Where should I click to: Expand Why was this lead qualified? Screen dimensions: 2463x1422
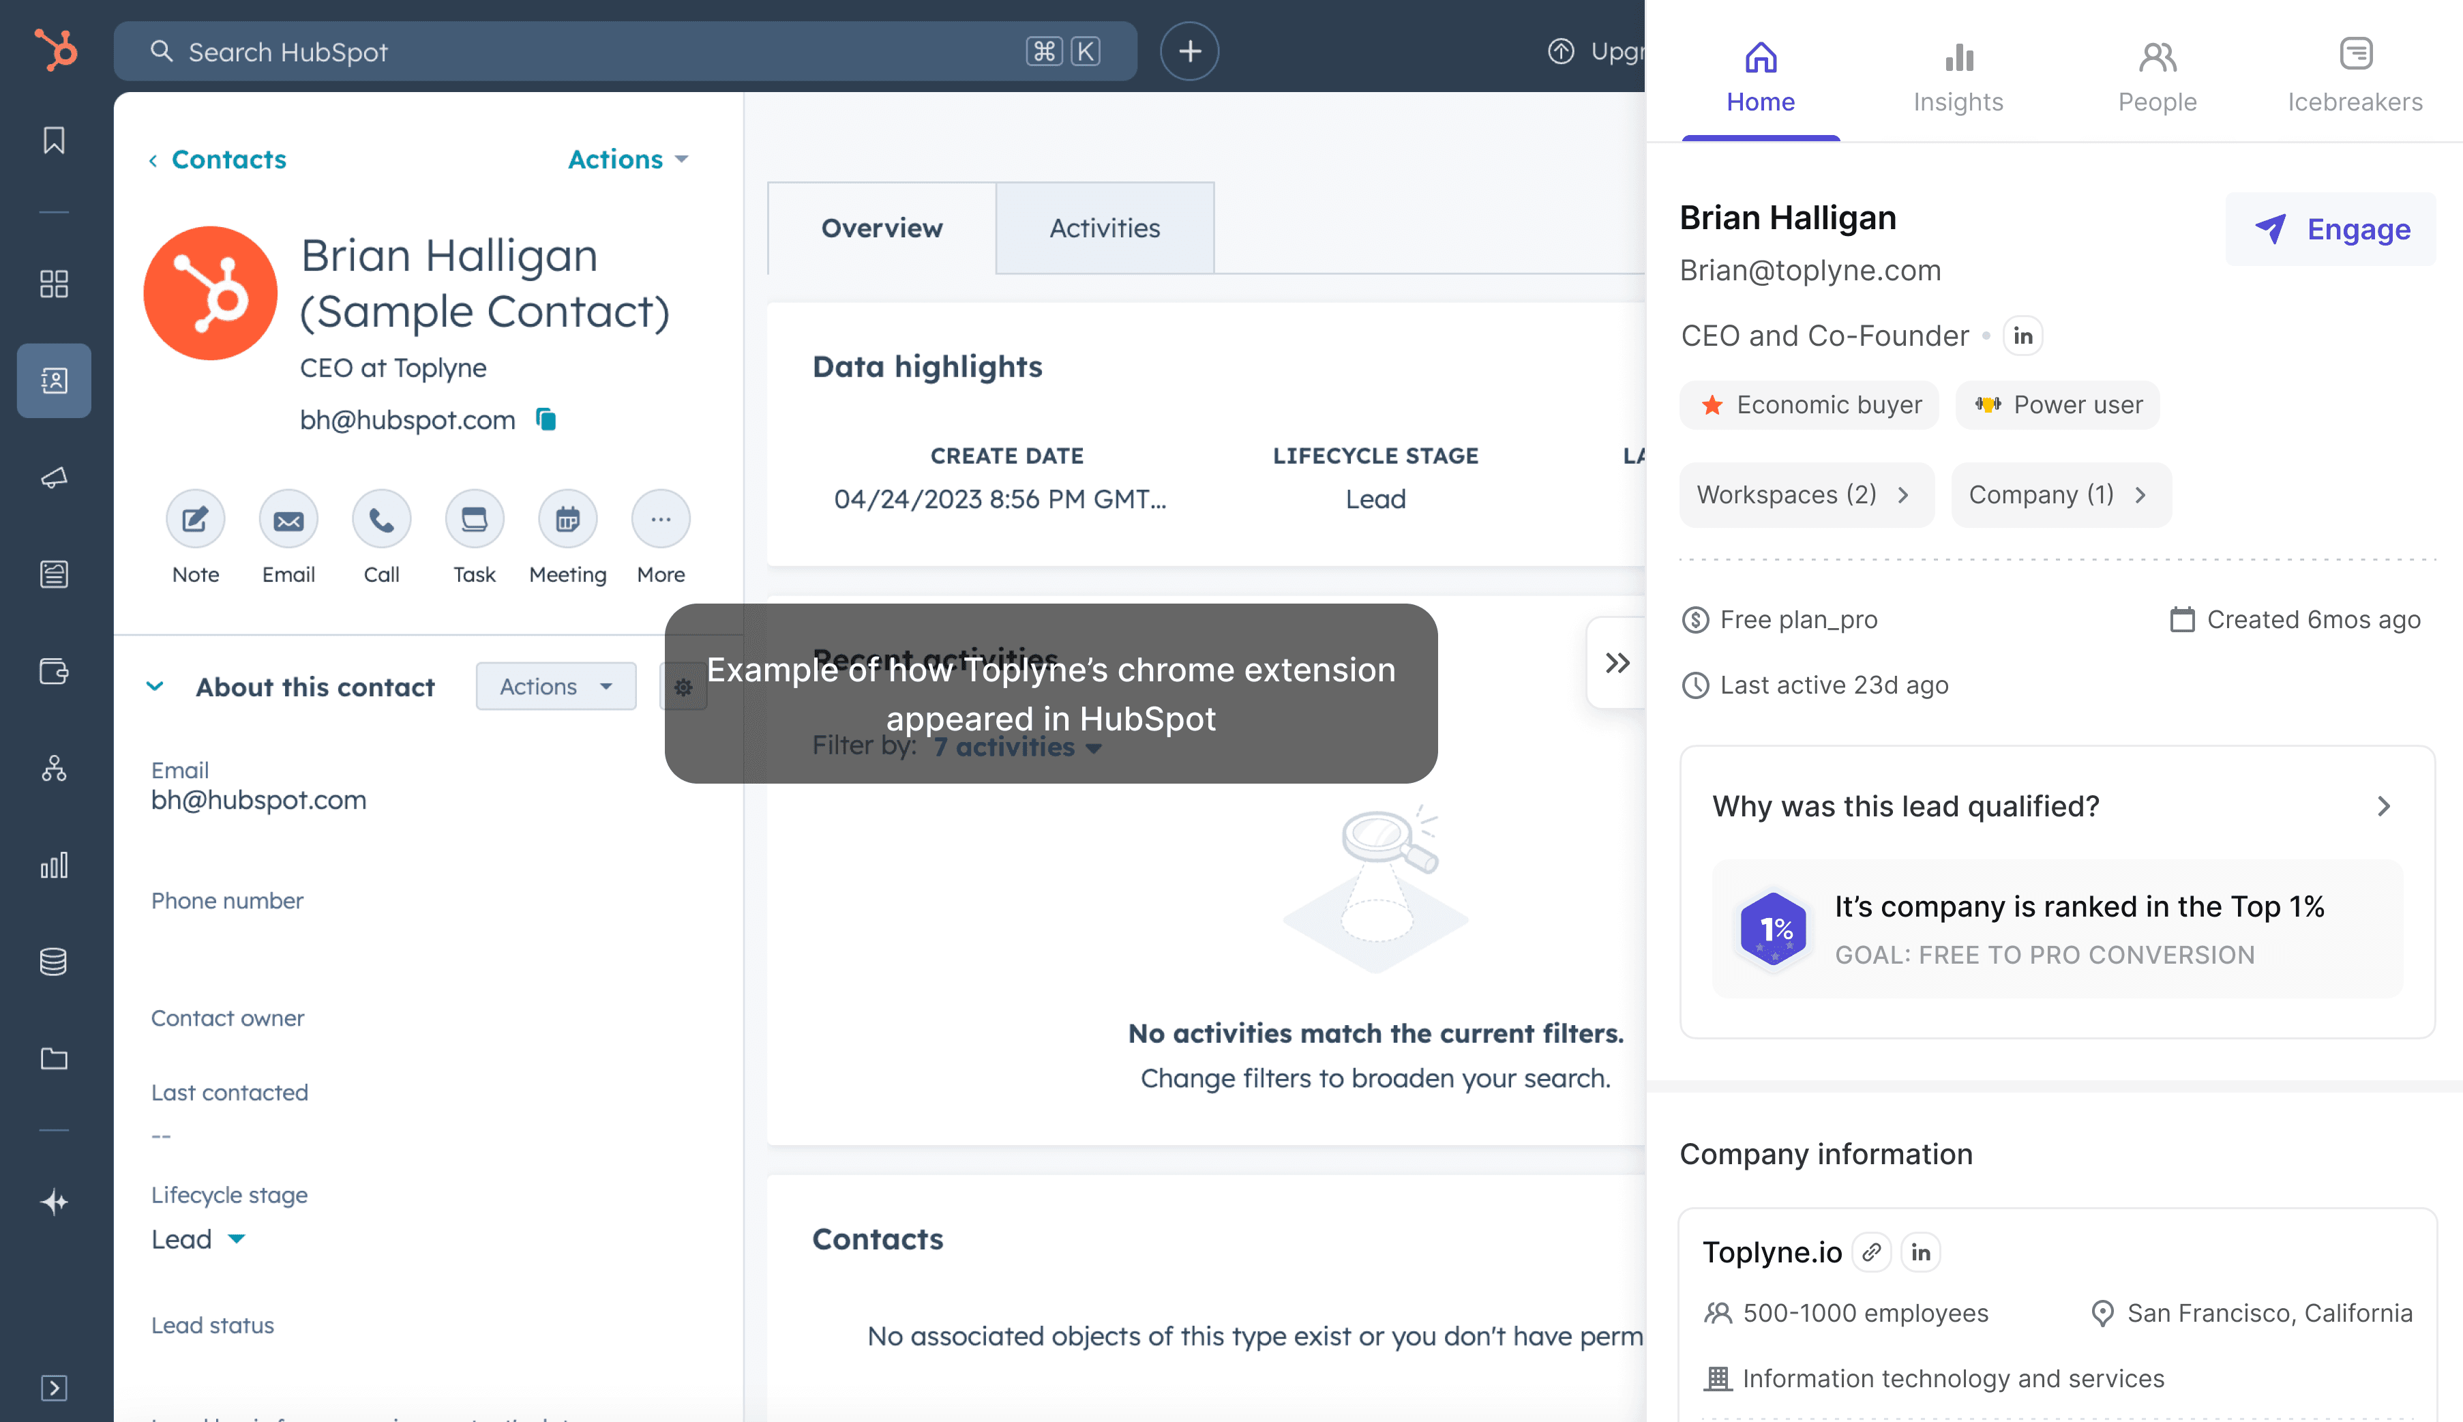point(2383,807)
